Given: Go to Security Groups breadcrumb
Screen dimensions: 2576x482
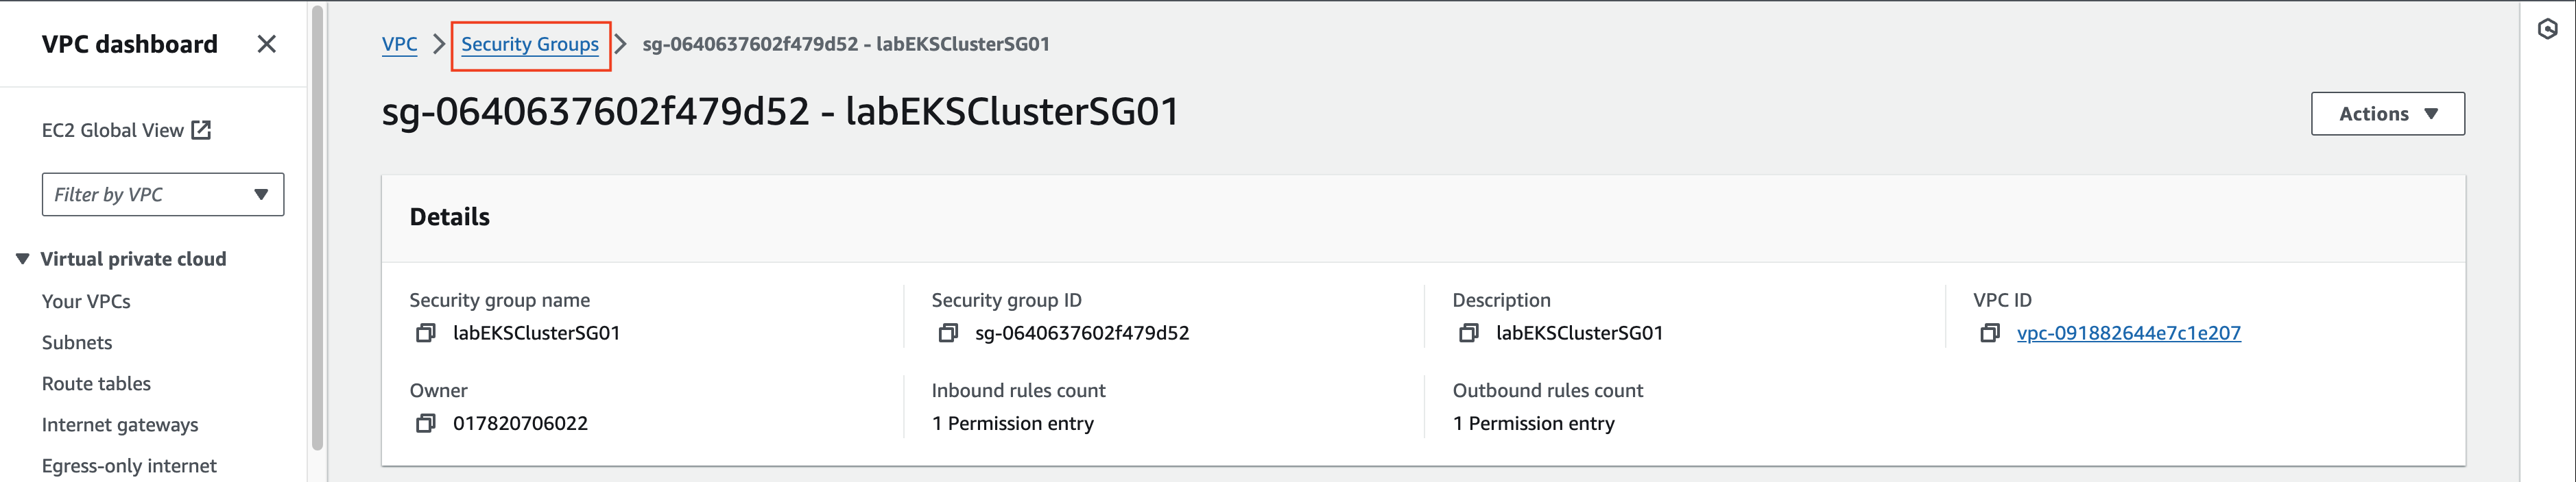Looking at the screenshot, I should point(530,44).
